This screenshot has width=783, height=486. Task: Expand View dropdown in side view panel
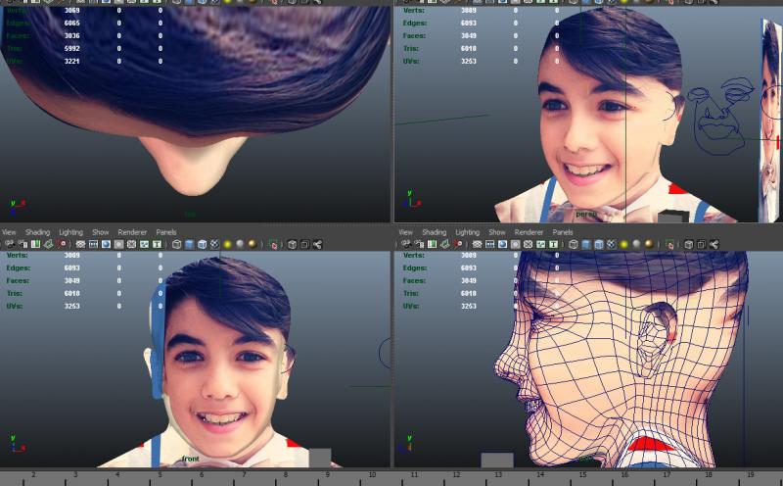[405, 232]
